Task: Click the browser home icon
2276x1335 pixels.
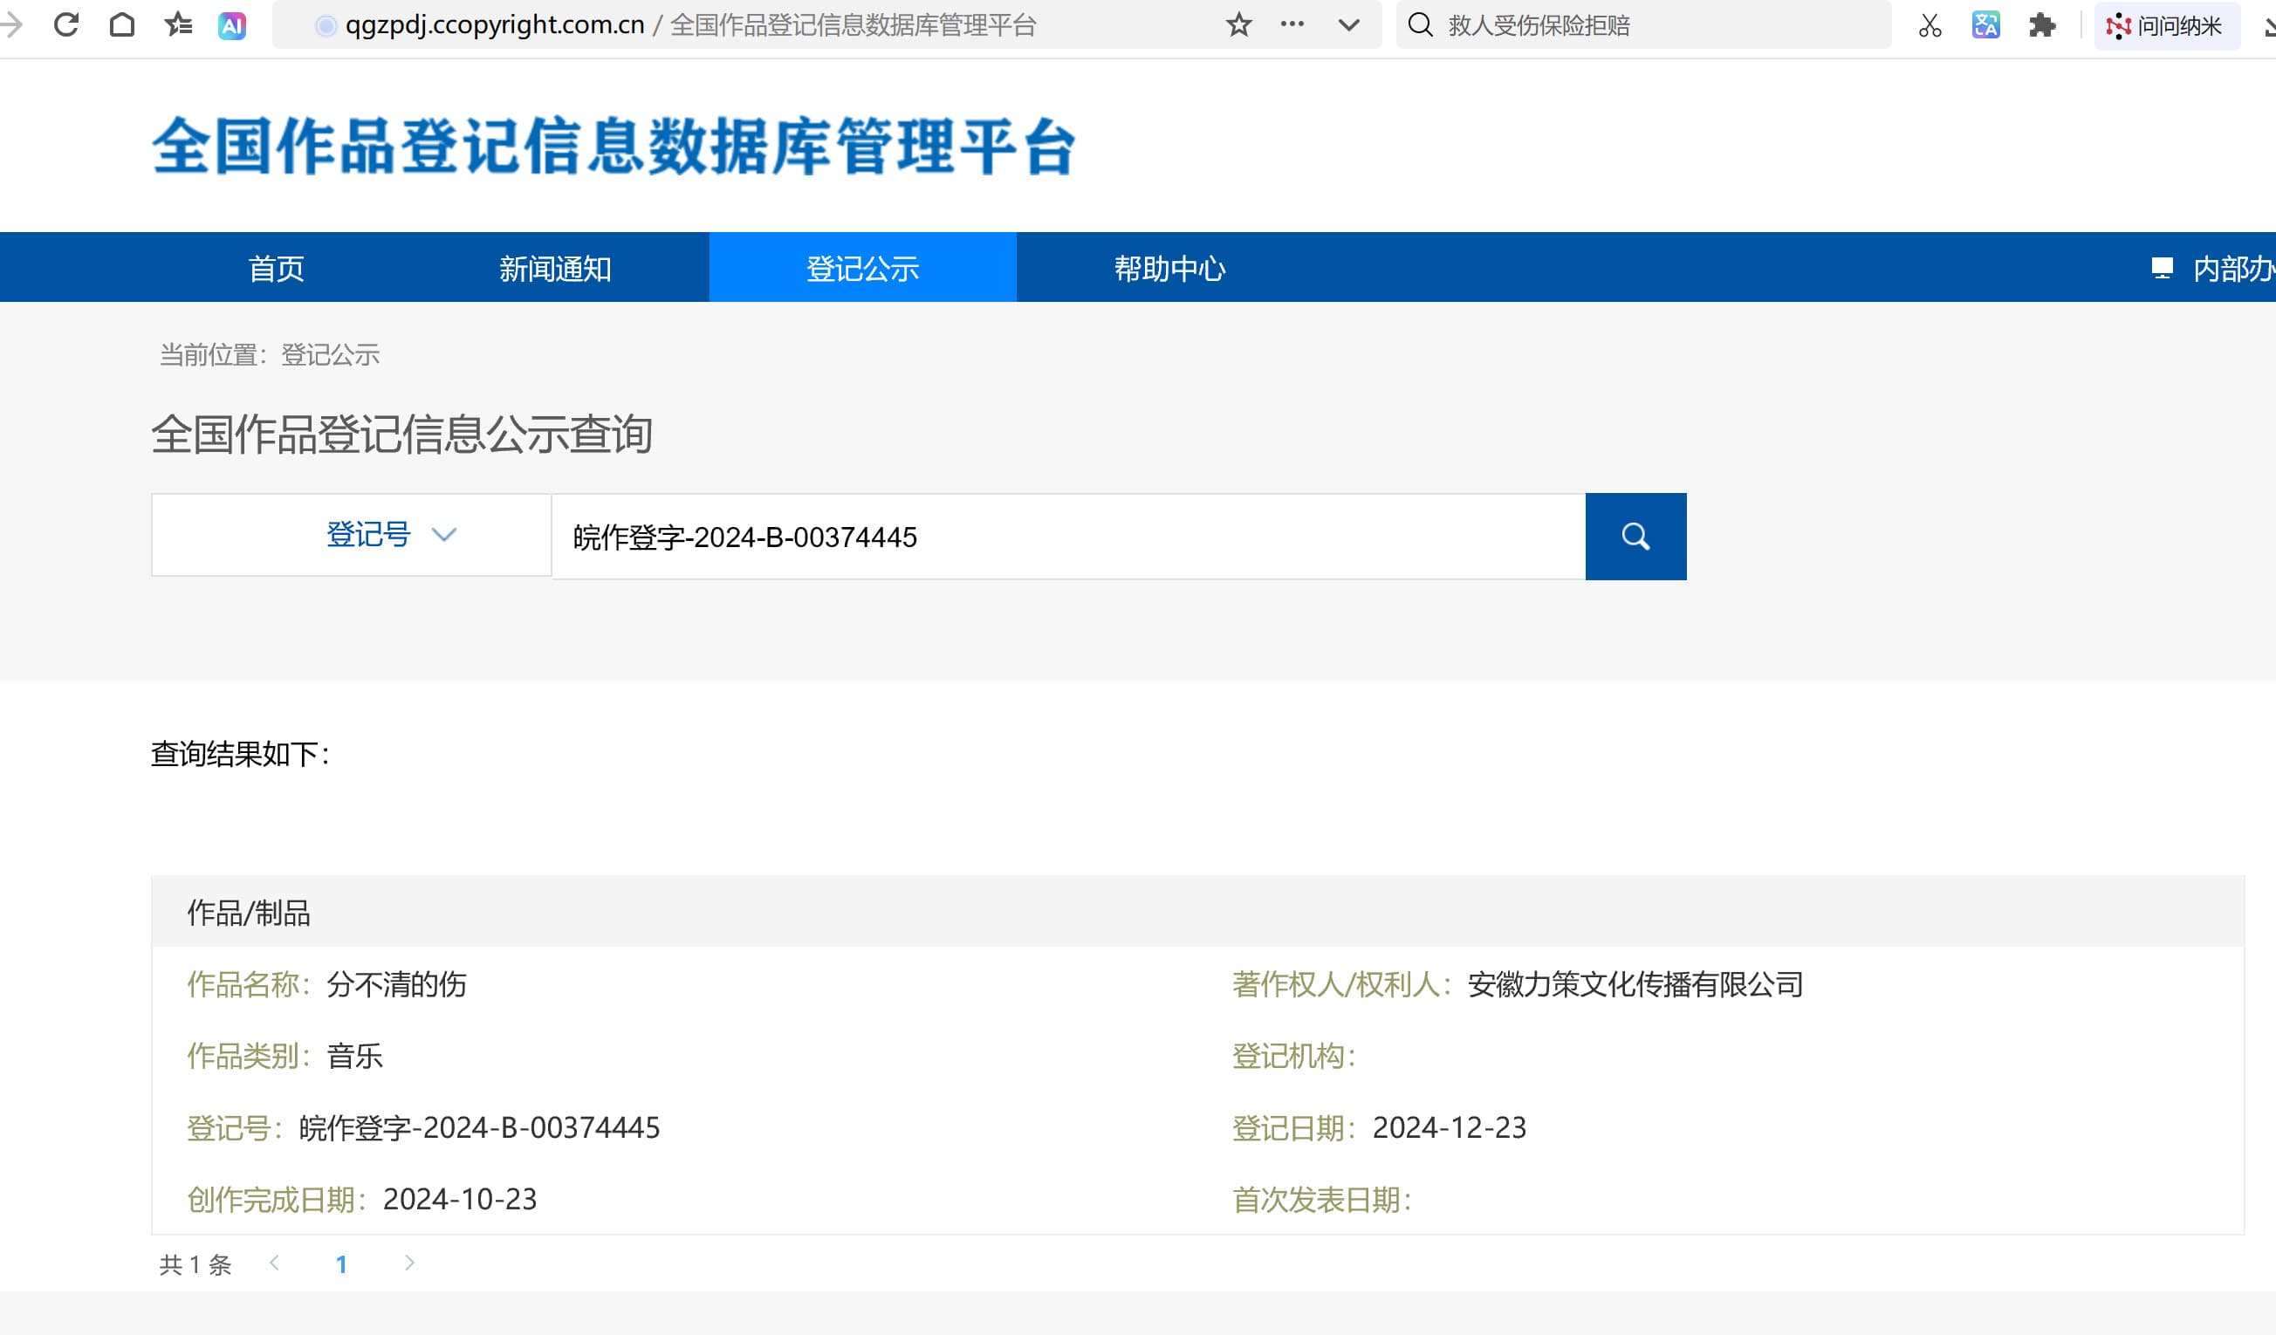Action: (122, 24)
